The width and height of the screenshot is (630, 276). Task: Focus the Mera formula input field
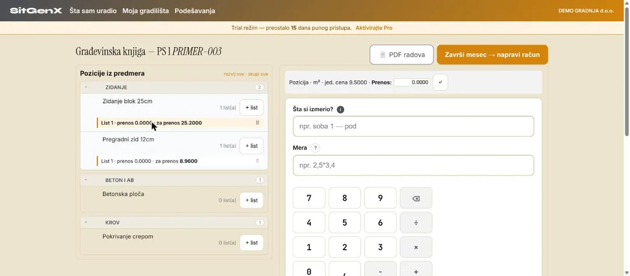point(414,165)
